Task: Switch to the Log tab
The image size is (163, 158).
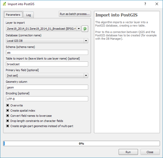Action: 28,15
